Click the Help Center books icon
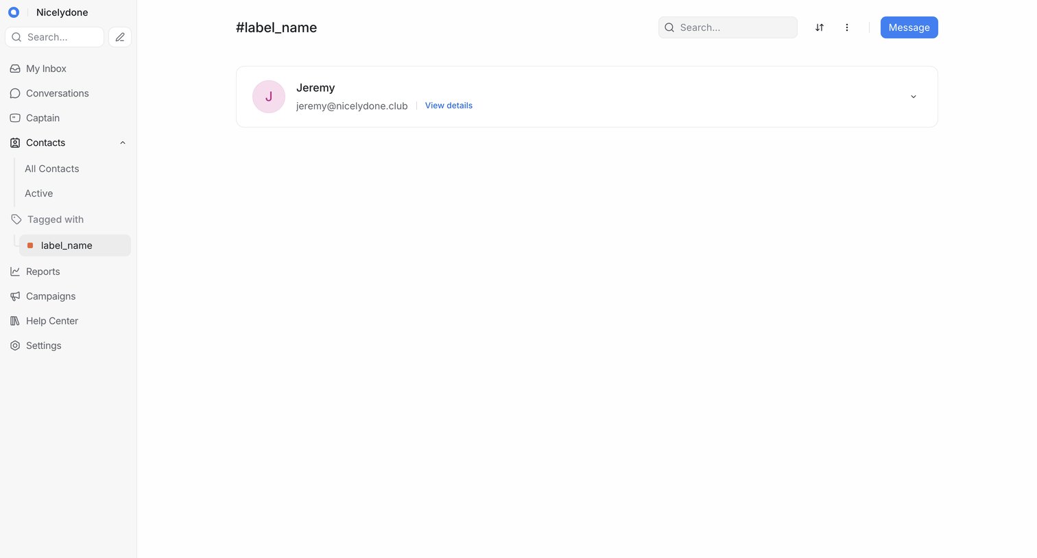 pos(15,321)
